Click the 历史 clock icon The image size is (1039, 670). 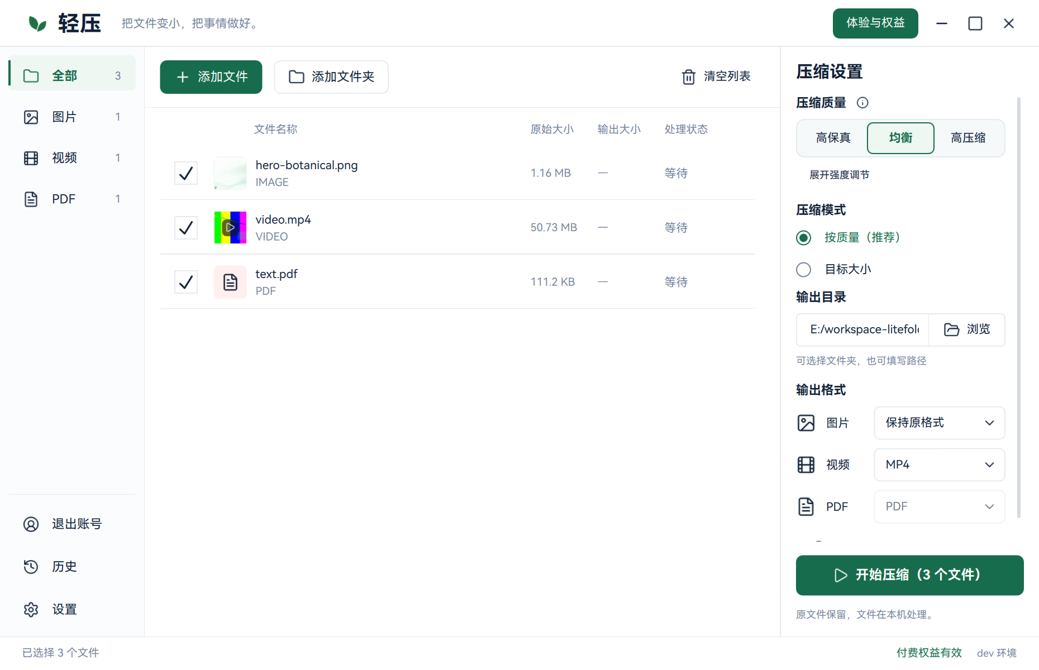[x=31, y=567]
